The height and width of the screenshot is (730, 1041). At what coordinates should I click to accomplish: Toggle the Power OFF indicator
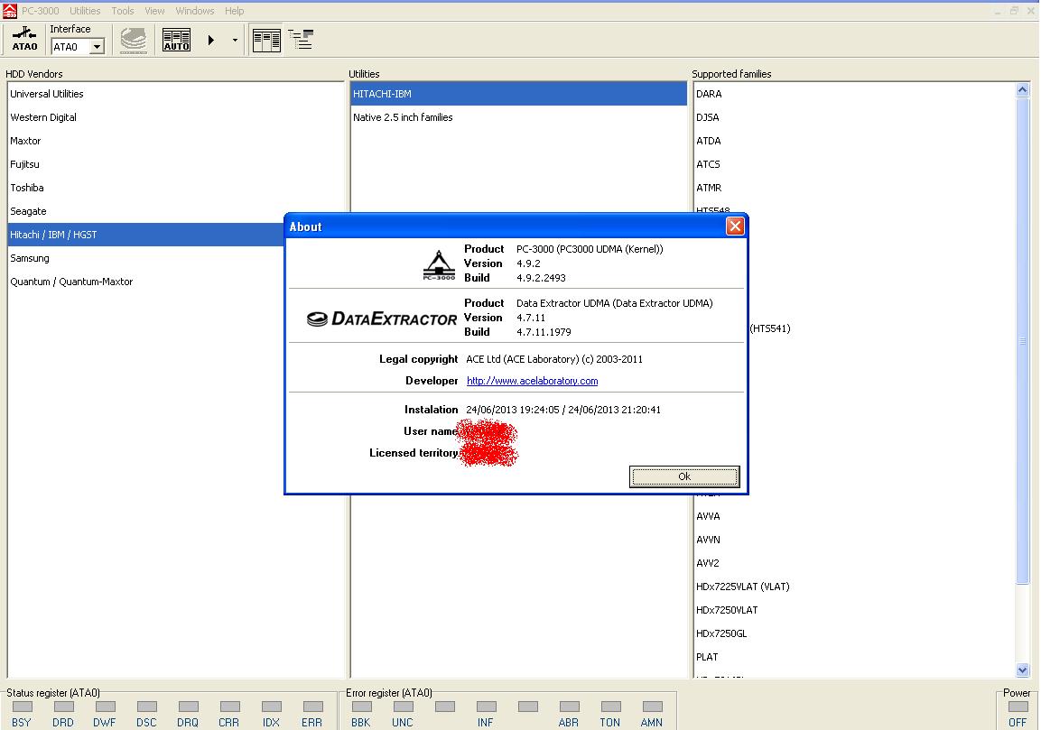[1018, 707]
